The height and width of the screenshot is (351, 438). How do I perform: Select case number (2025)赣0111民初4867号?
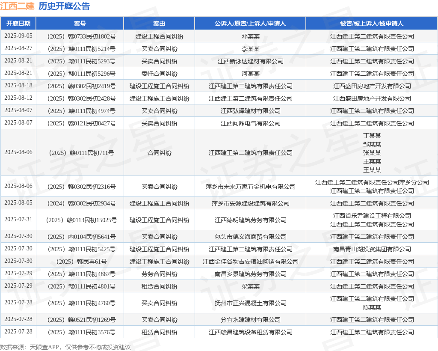coord(81,274)
